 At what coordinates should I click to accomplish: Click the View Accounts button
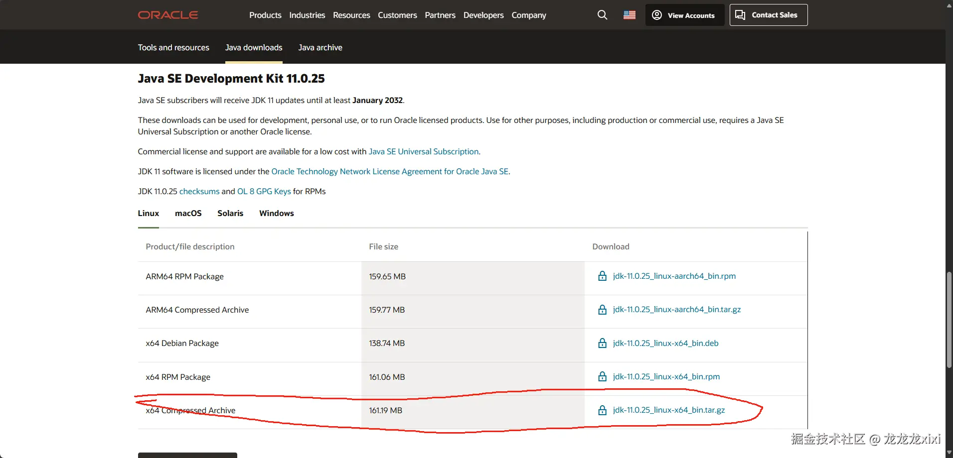pyautogui.click(x=685, y=15)
